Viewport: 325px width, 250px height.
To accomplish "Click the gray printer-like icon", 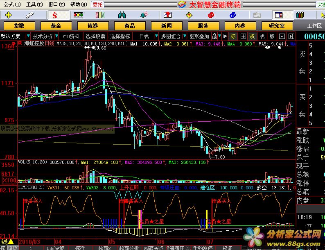I will (257, 15).
